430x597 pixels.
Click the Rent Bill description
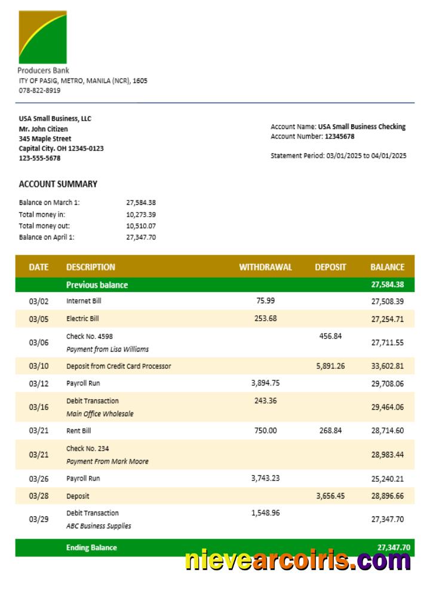pos(79,430)
